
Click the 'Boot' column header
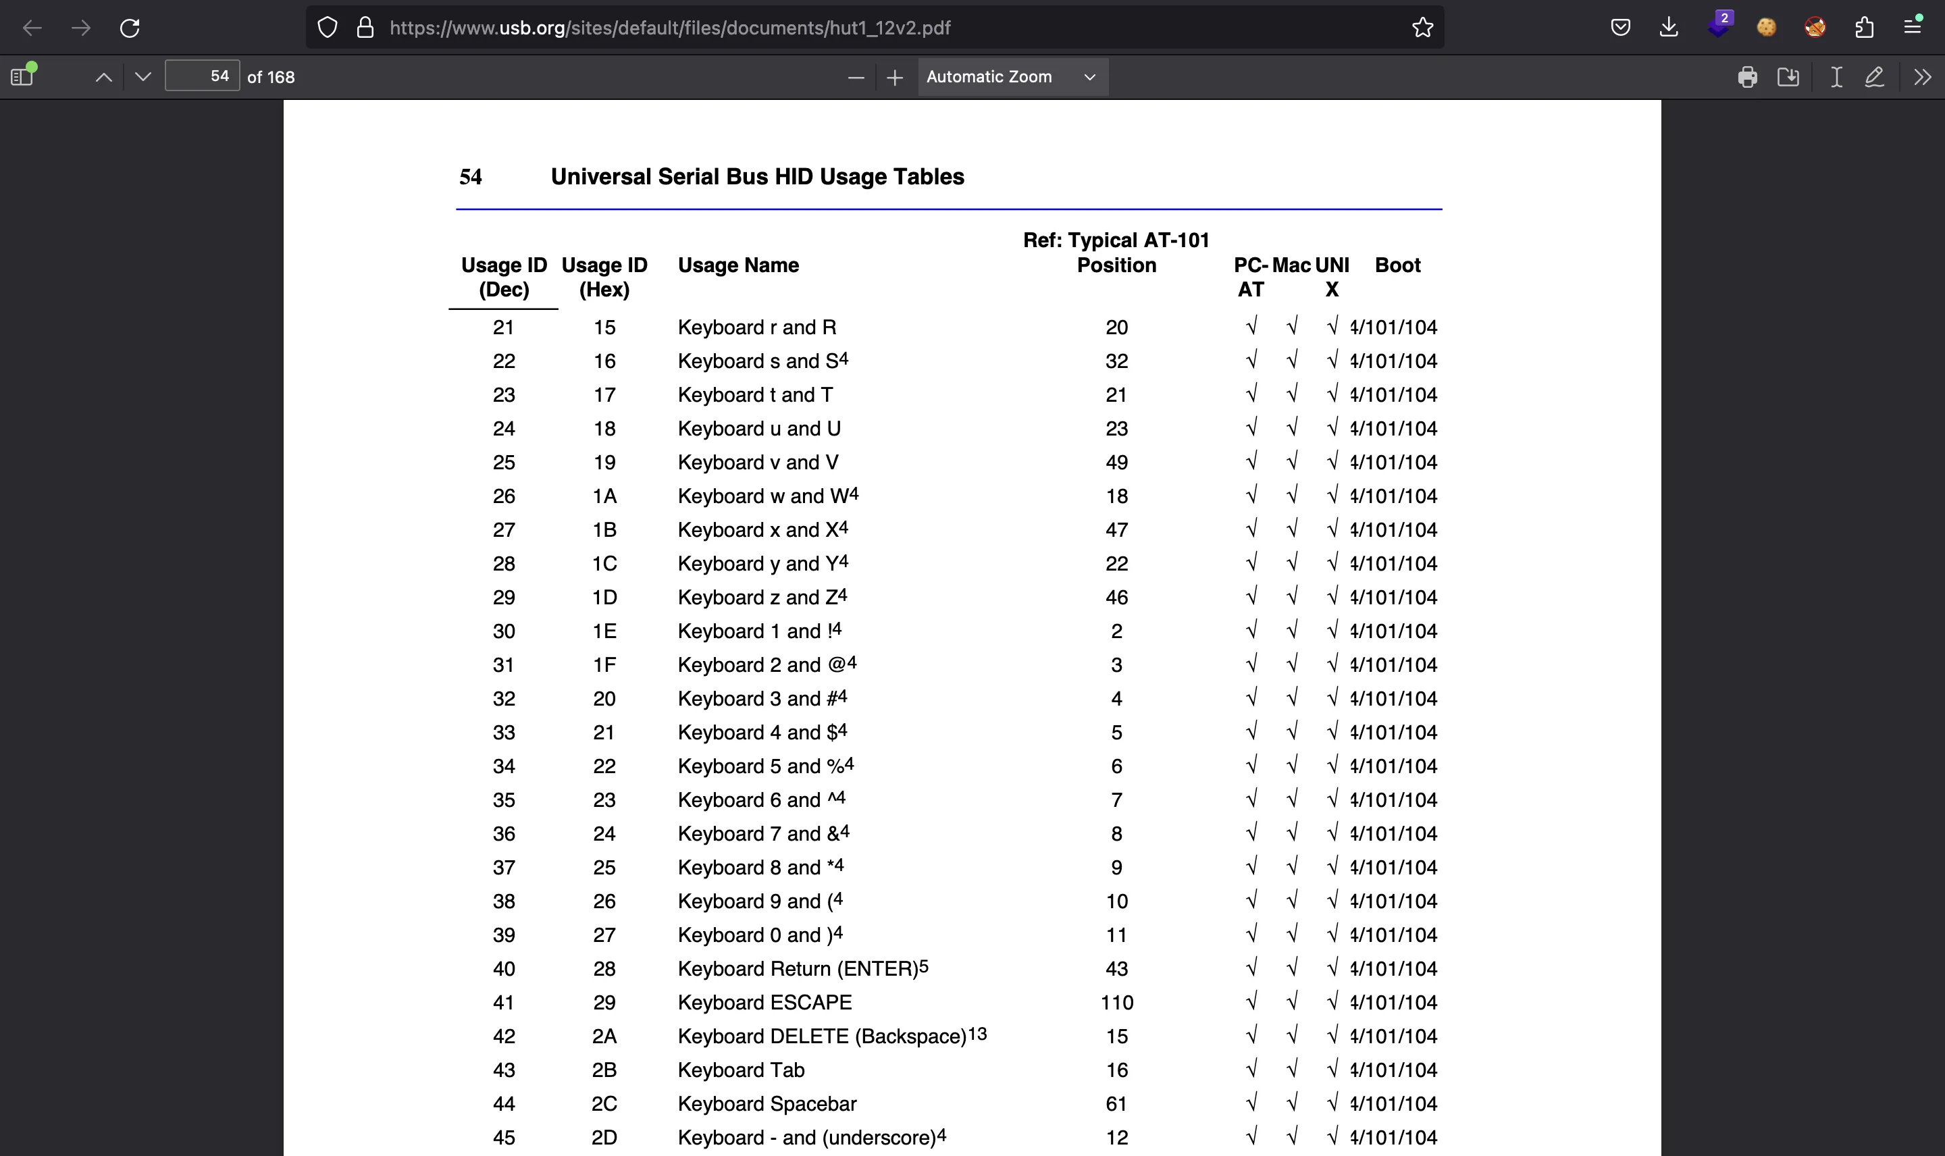click(1397, 265)
